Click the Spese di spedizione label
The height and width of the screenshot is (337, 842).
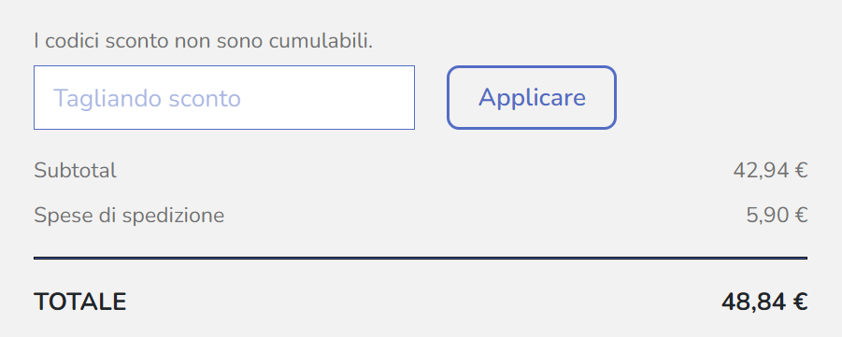(x=129, y=216)
